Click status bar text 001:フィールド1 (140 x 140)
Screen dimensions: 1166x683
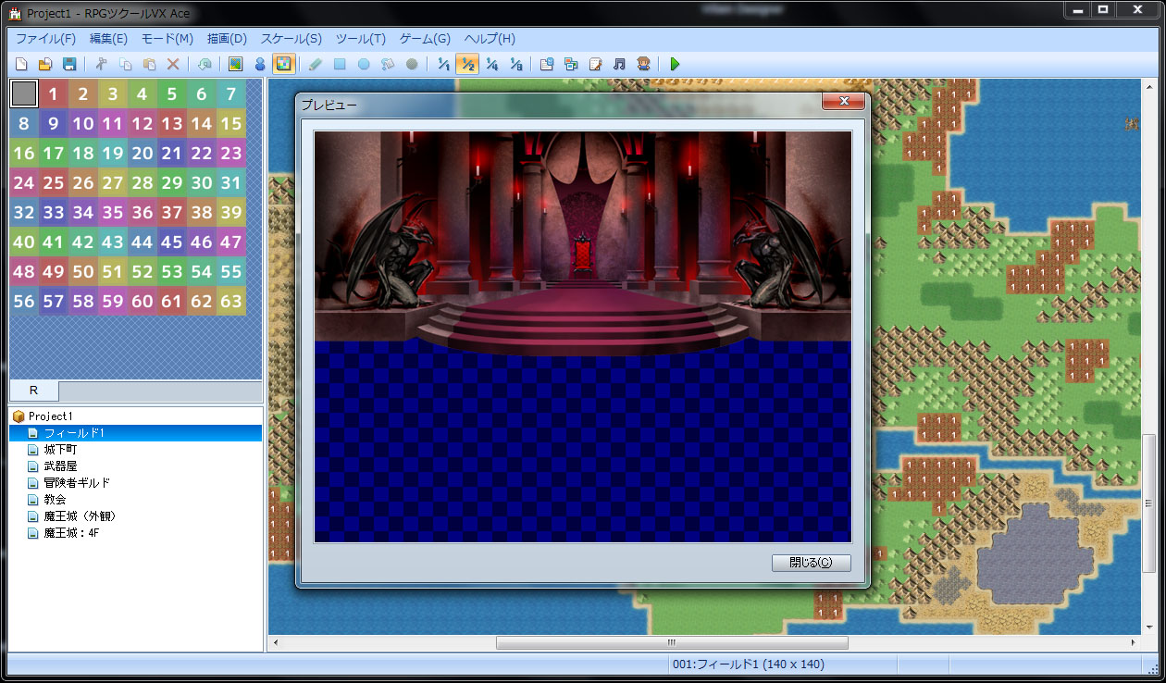tap(747, 664)
